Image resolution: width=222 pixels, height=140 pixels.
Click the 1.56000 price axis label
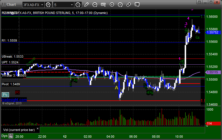pos(212,17)
